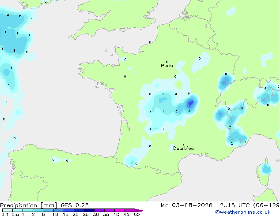280x216 pixels.
Task: Click the Paris city label
Action: (x=167, y=66)
